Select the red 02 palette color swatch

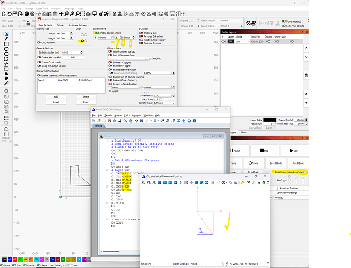[15, 259]
